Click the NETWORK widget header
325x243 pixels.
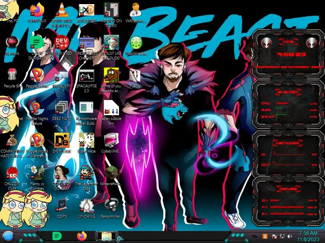pyautogui.click(x=288, y=143)
